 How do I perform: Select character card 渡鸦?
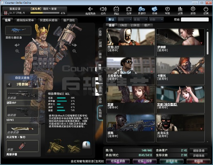click(x=131, y=128)
